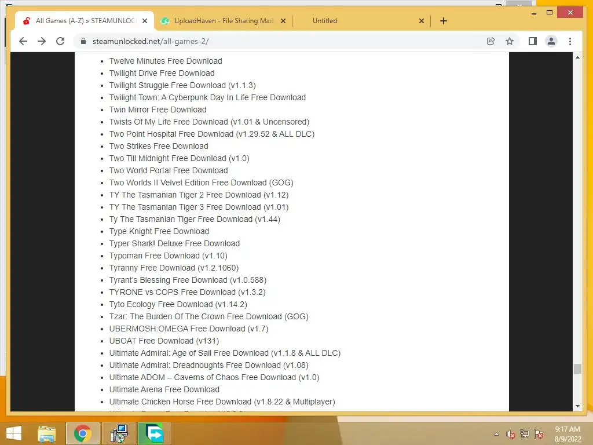The height and width of the screenshot is (445, 593).
Task: Open Typoman Free Download (v1.10) link
Action: pos(169,256)
